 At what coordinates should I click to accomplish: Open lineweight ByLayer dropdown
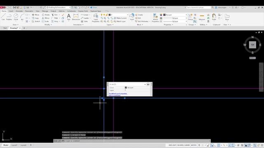(x=175, y=18)
